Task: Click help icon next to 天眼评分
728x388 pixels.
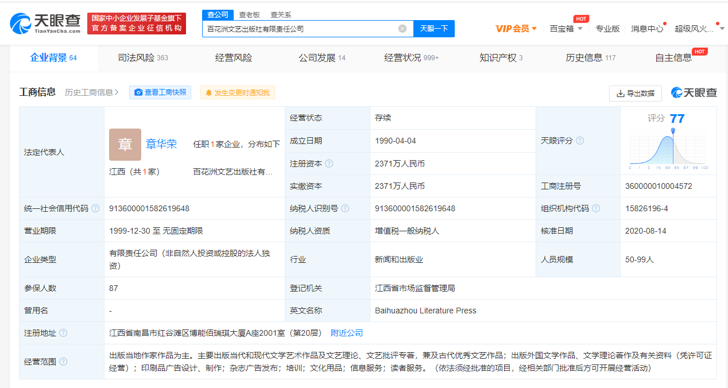Action: pyautogui.click(x=580, y=141)
